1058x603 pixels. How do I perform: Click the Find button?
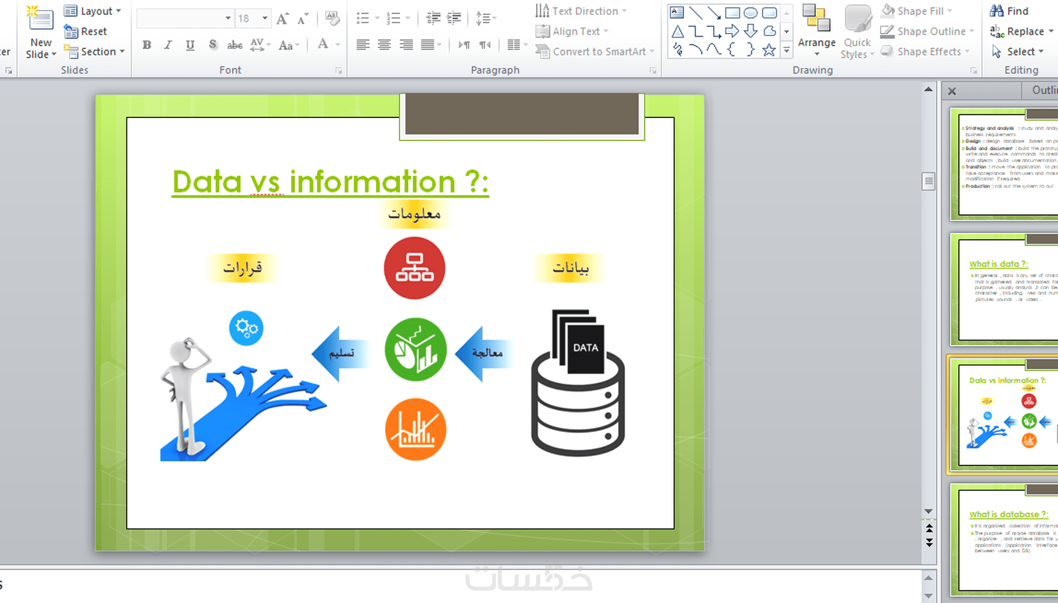pyautogui.click(x=1009, y=11)
